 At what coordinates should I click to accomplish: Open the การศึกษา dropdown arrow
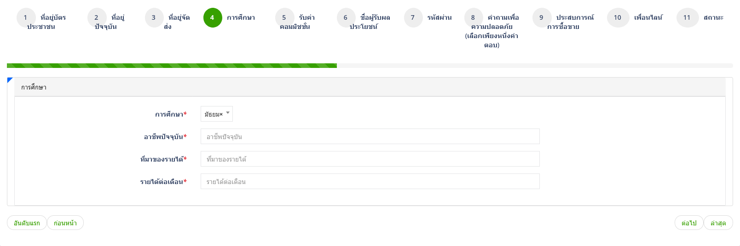click(228, 113)
